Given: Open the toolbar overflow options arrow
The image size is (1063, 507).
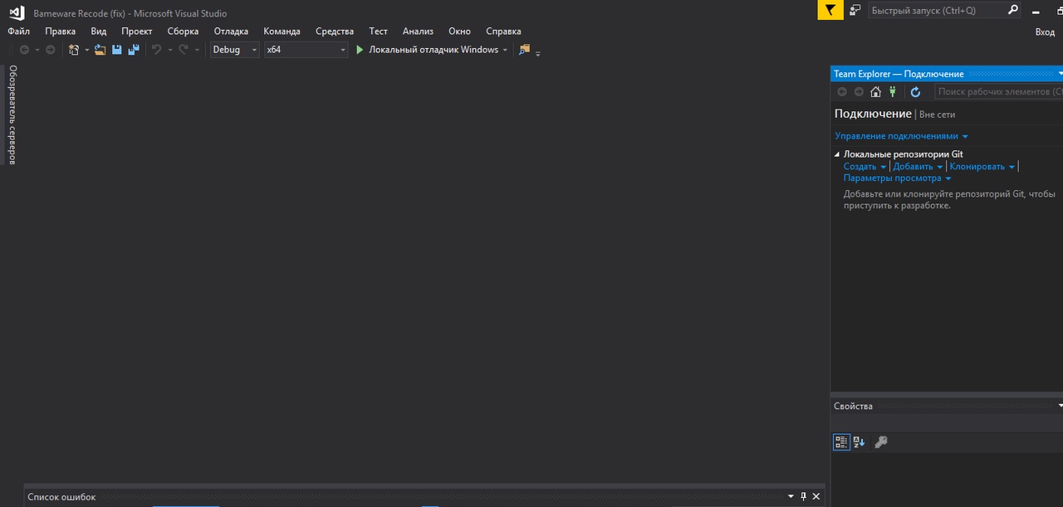Looking at the screenshot, I should pyautogui.click(x=538, y=53).
